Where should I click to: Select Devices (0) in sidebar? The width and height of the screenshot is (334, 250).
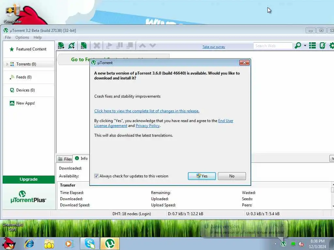(x=29, y=90)
